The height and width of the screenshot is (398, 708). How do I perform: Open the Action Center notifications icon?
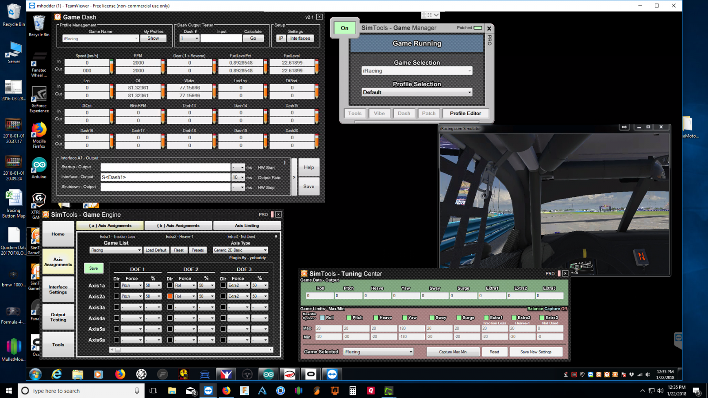click(696, 391)
